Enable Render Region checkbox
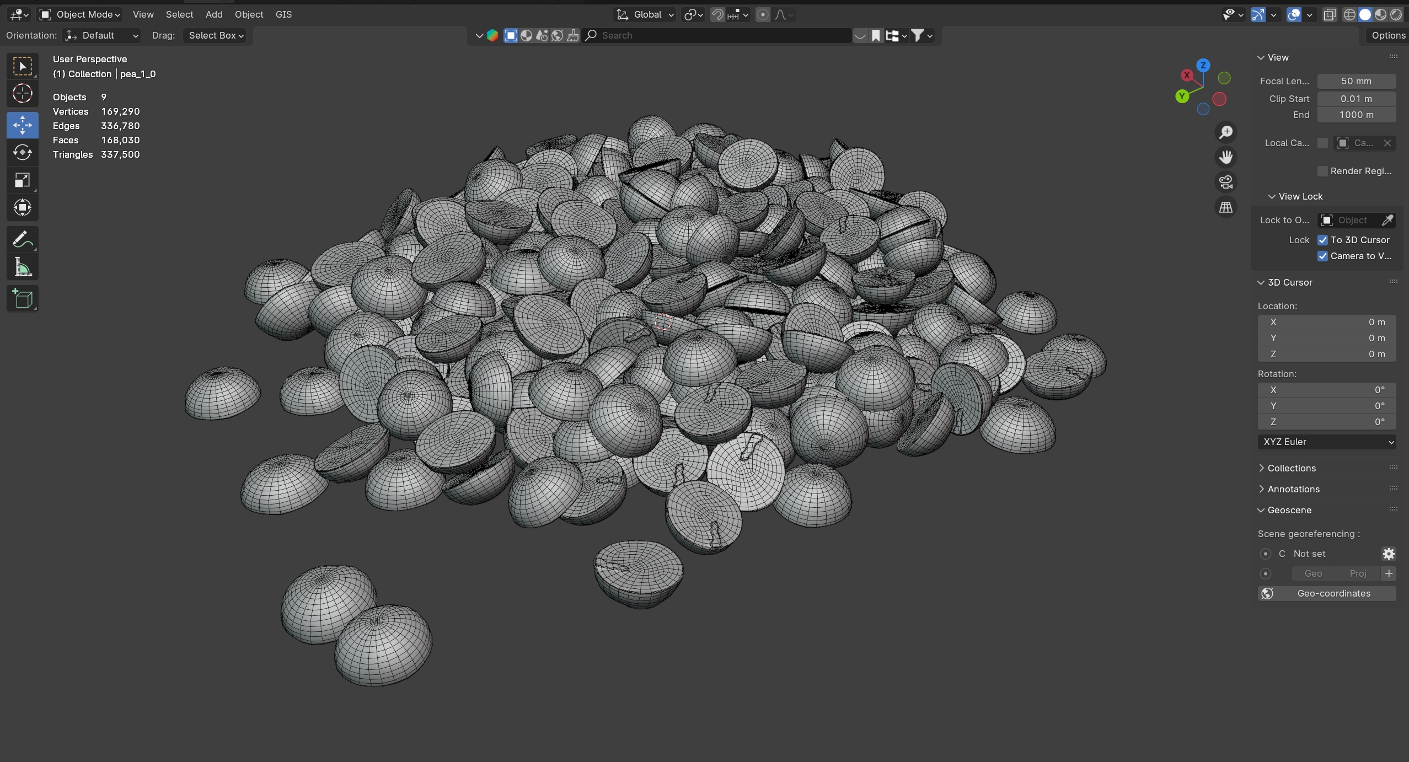Viewport: 1409px width, 762px height. point(1322,171)
